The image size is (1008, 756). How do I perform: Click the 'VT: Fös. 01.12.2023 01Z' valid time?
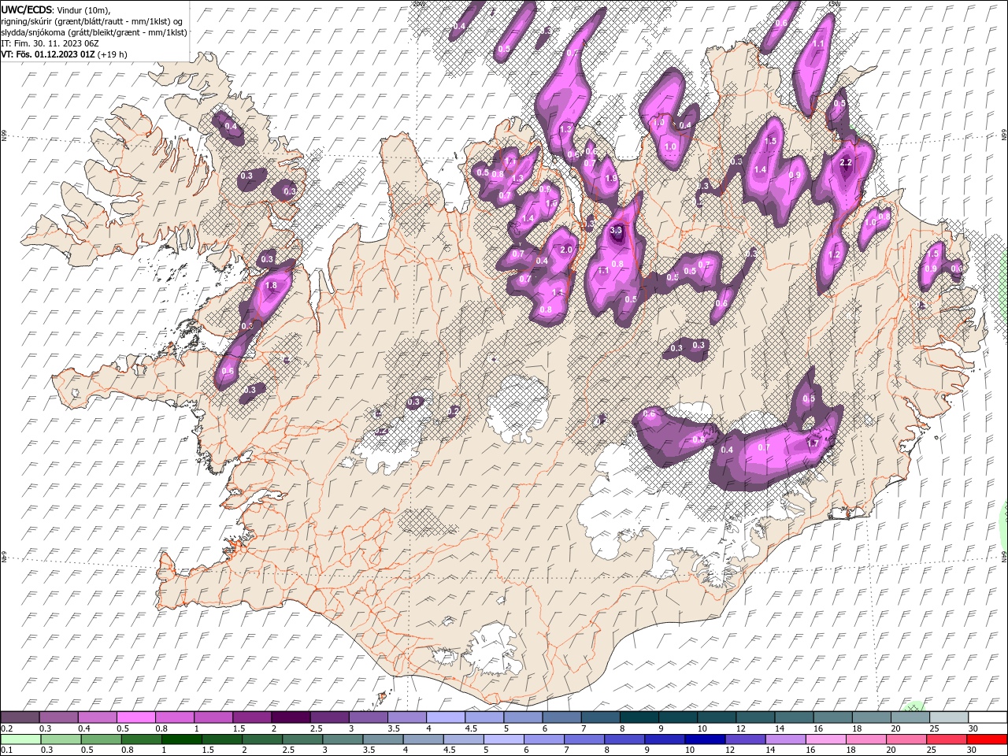[48, 54]
